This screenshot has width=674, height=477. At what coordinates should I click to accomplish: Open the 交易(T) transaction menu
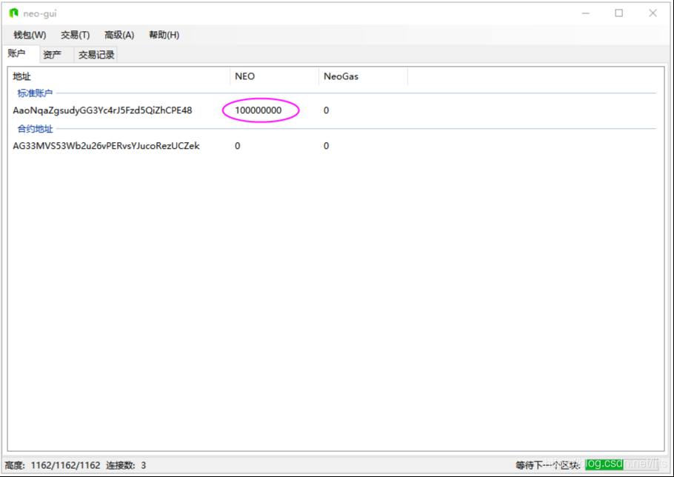(76, 35)
